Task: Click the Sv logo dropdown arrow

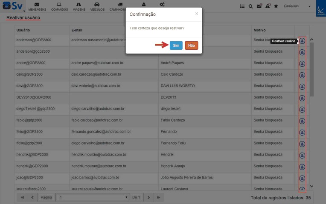Action: [24, 11]
